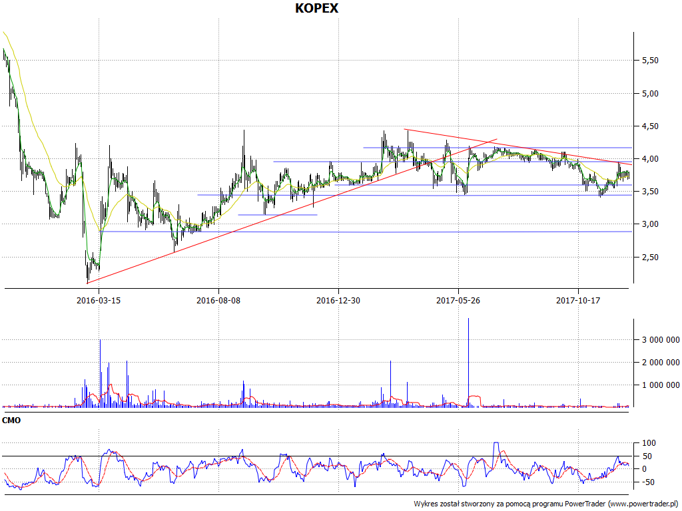Click the date label "2017-10-17"
This screenshot has width=682, height=511.
click(578, 300)
